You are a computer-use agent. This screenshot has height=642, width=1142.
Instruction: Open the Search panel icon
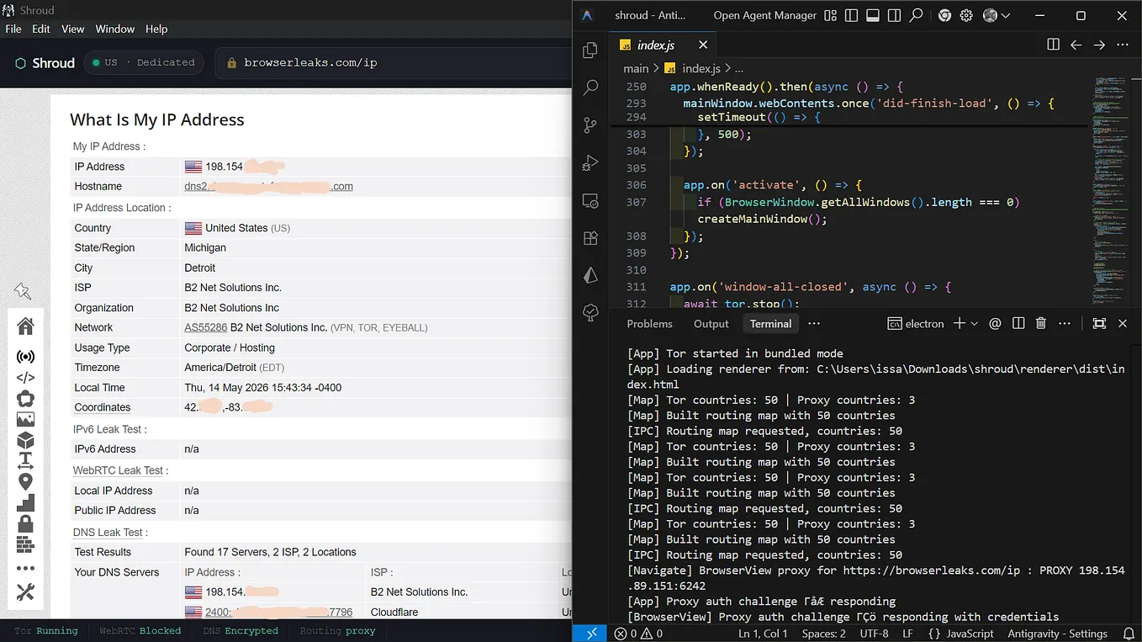tap(590, 88)
